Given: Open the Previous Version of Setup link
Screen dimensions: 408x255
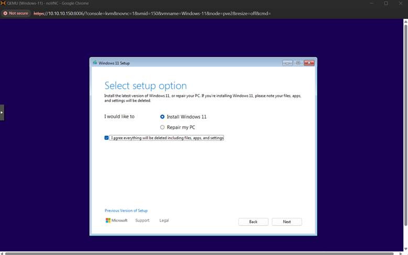Looking at the screenshot, I should 126,210.
